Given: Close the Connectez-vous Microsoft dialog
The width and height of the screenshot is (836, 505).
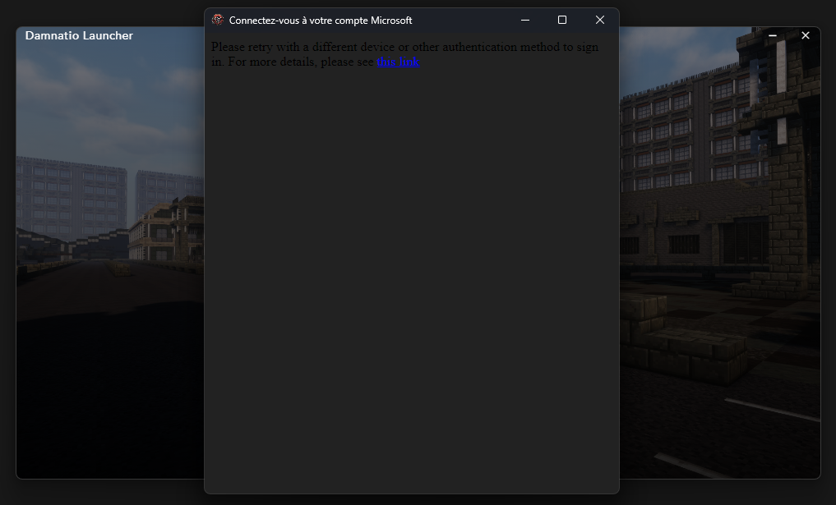Looking at the screenshot, I should (600, 20).
